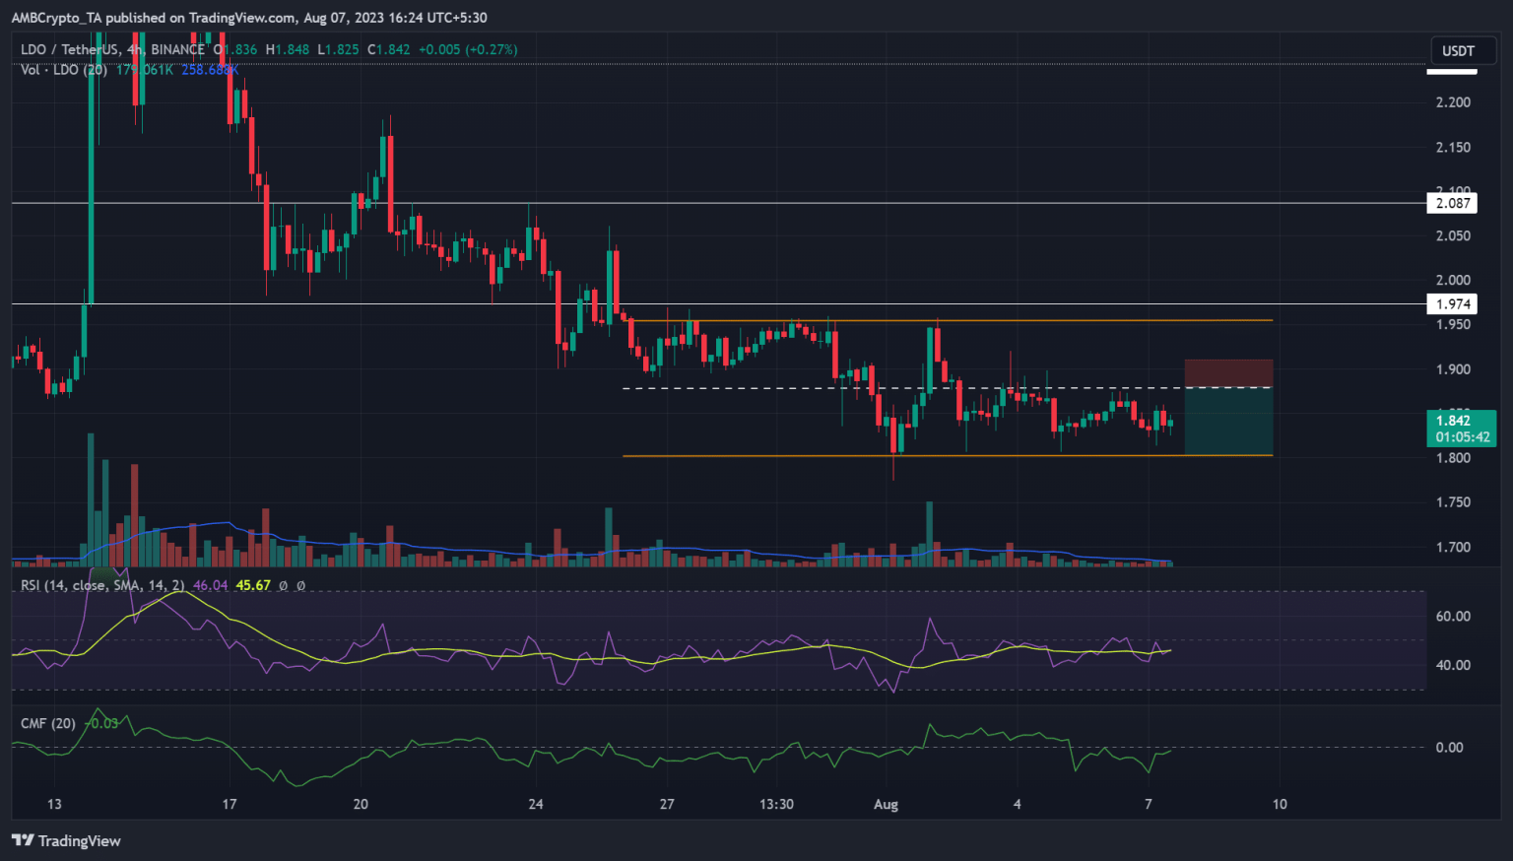Click the green profit zone of short position
The image size is (1513, 861).
tap(1227, 421)
